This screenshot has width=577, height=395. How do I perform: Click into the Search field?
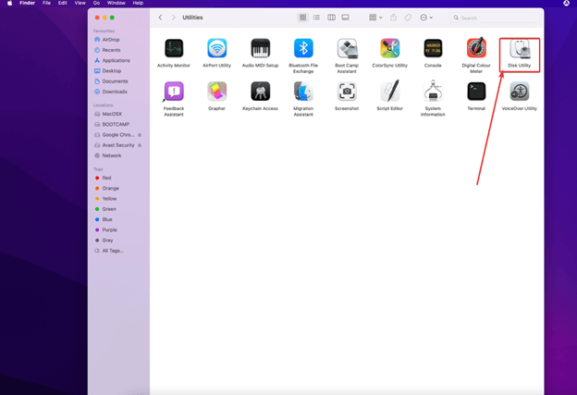tap(495, 18)
